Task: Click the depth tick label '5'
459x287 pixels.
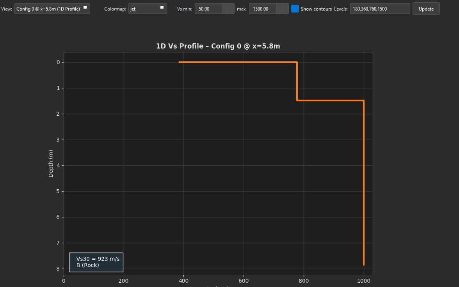Action: point(58,192)
